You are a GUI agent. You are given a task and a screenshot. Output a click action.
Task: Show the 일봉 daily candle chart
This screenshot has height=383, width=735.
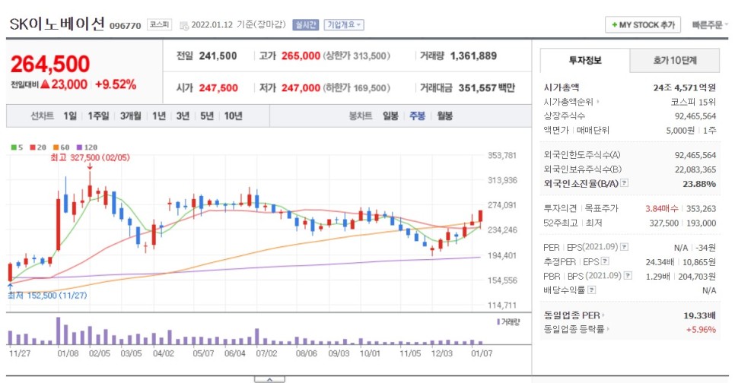390,116
